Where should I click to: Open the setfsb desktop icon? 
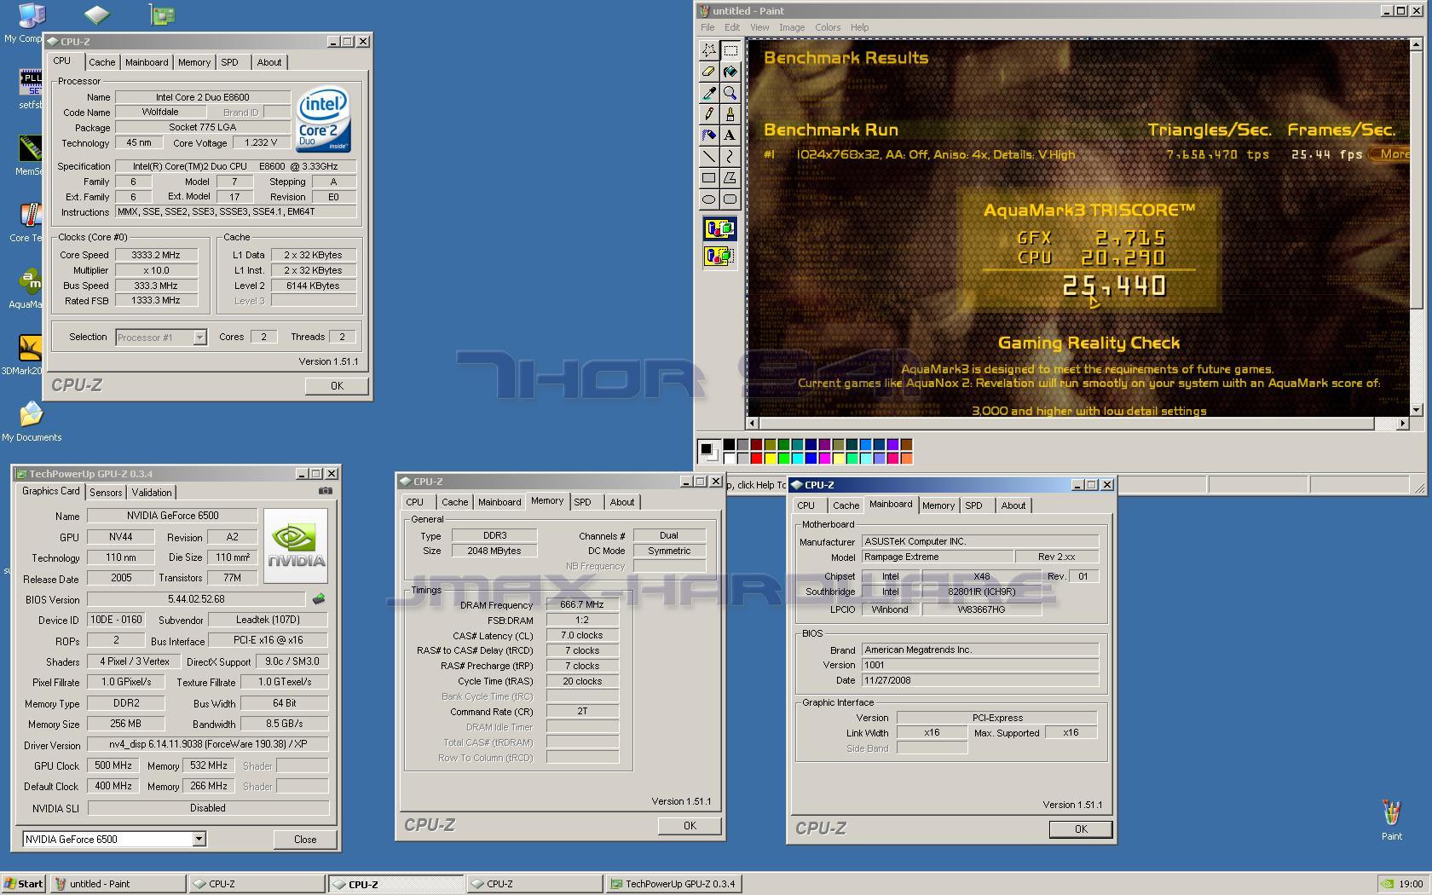pyautogui.click(x=30, y=89)
